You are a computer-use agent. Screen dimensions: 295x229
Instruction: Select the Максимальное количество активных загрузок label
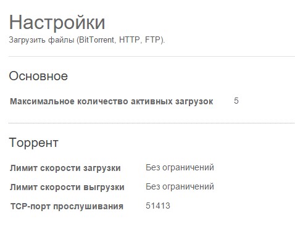(112, 101)
